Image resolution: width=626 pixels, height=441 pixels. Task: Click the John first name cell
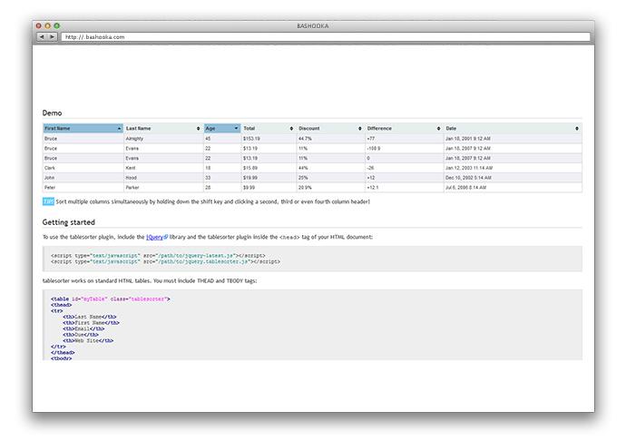(x=83, y=177)
